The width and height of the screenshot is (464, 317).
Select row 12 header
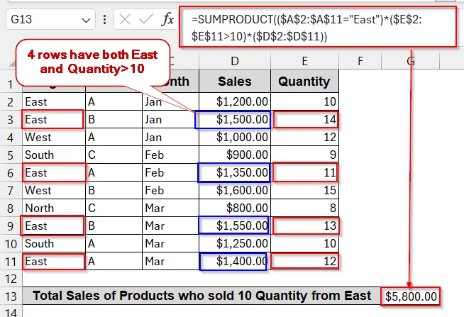11,279
